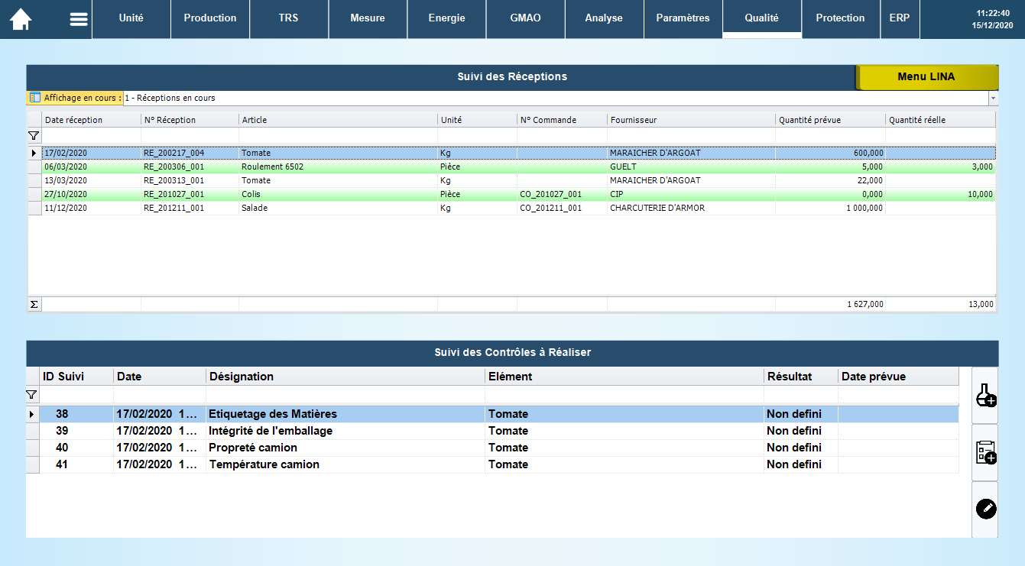The image size is (1025, 566).
Task: Open the Mesure tab
Action: click(x=368, y=18)
